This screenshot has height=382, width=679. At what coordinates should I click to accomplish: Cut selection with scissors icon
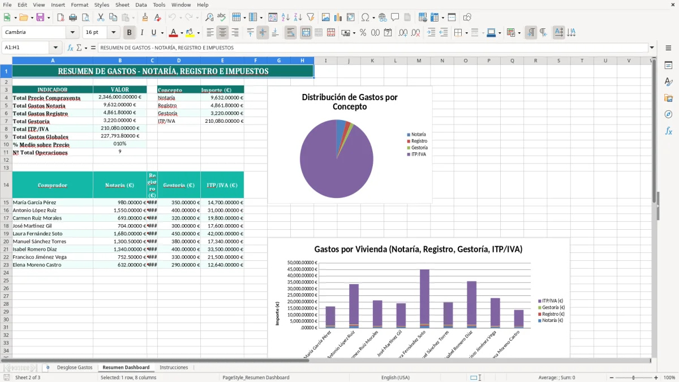(100, 18)
